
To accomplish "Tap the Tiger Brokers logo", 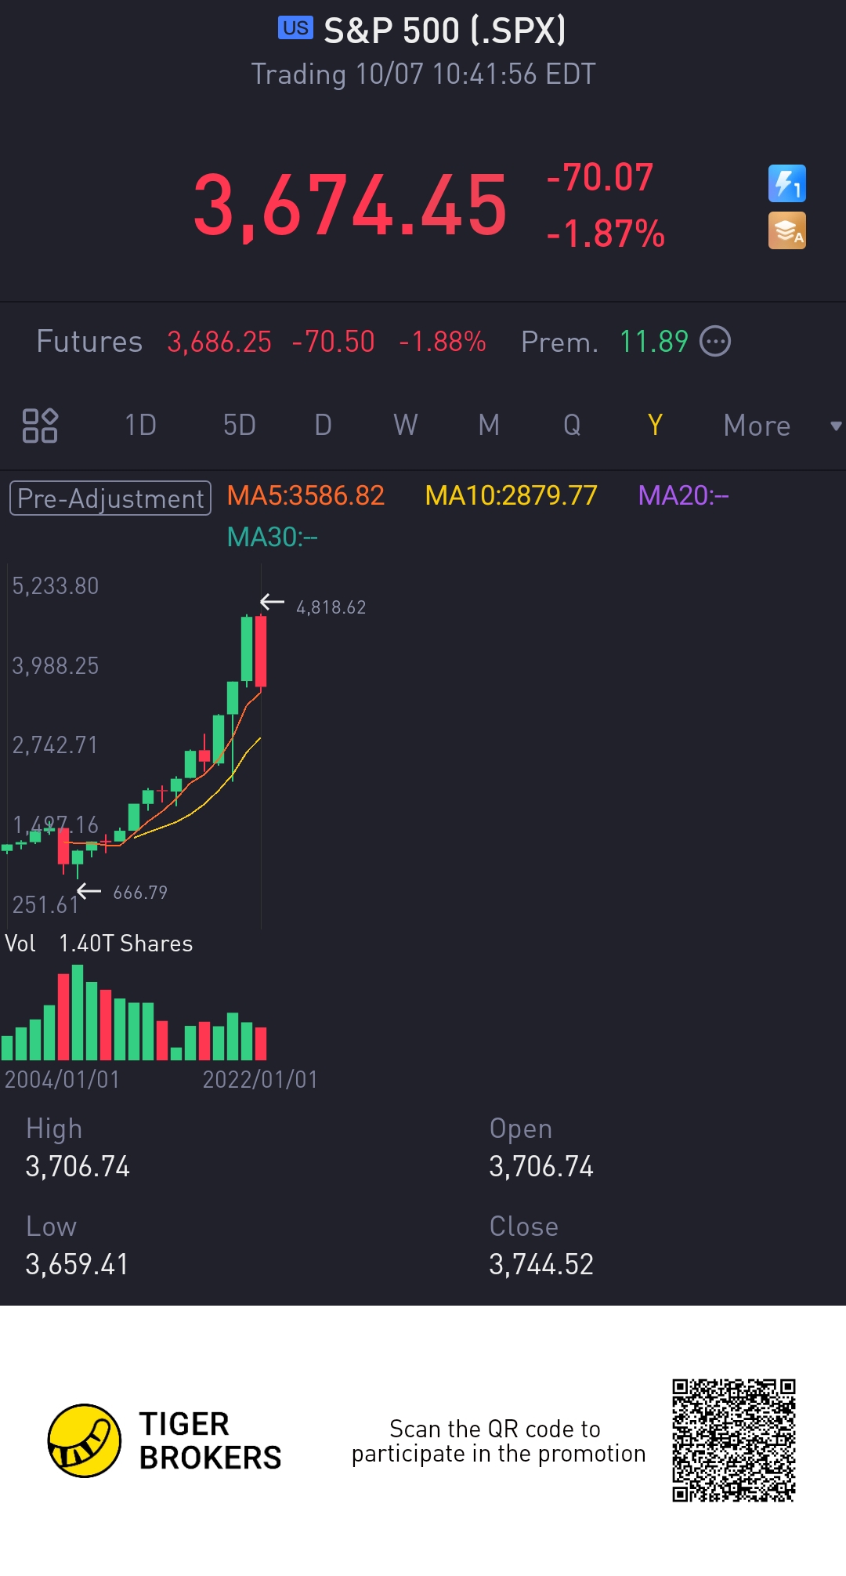I will [85, 1440].
